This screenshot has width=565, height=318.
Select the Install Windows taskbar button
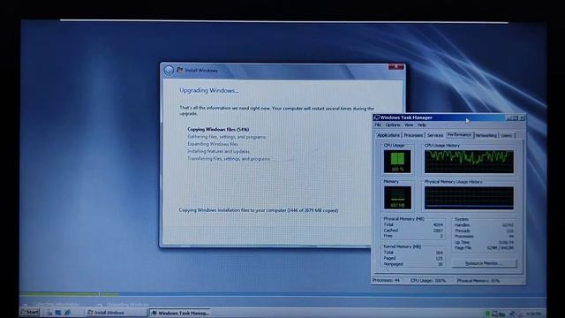click(116, 313)
